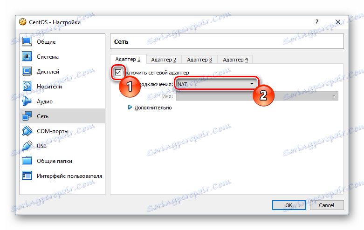This screenshot has height=230, width=364.
Task: Switch to the Адаптер 4 tab
Action: coord(235,60)
